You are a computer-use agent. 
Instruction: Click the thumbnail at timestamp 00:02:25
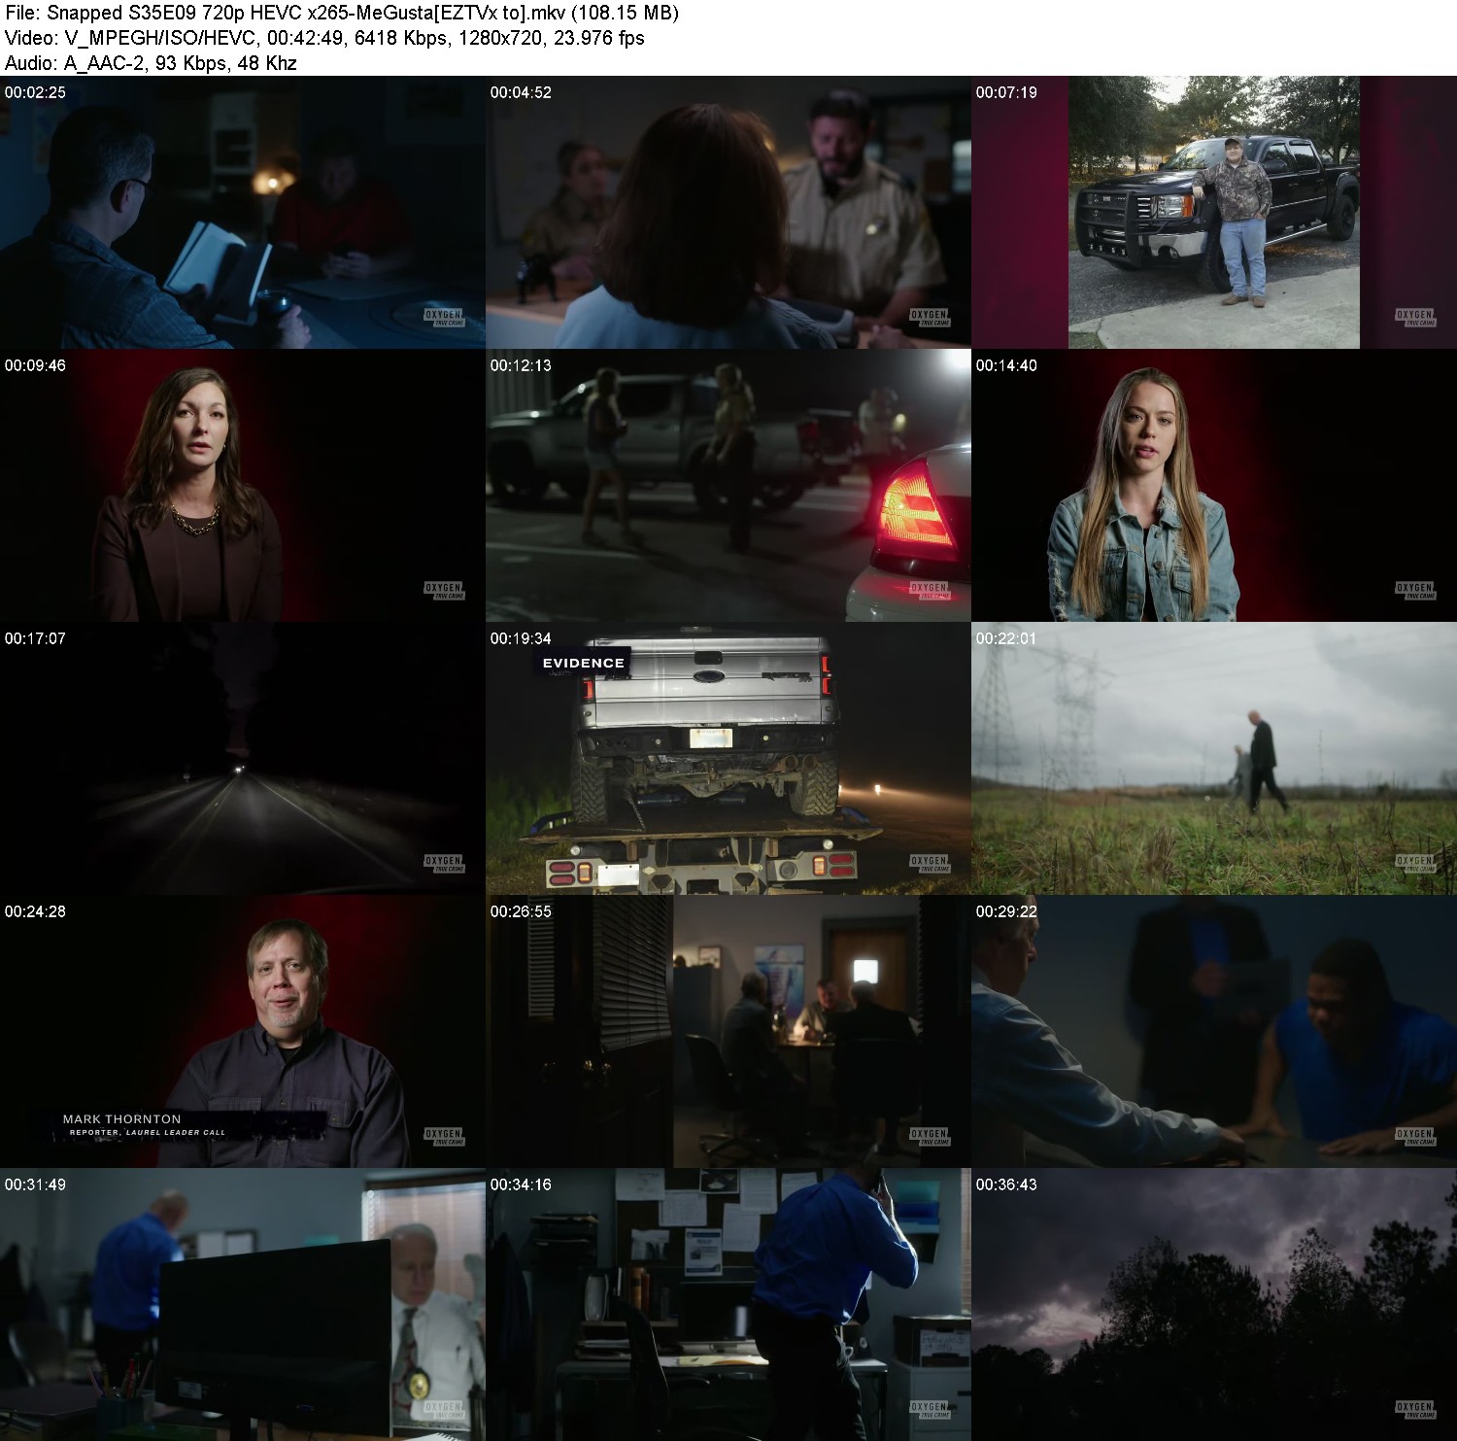(x=243, y=213)
